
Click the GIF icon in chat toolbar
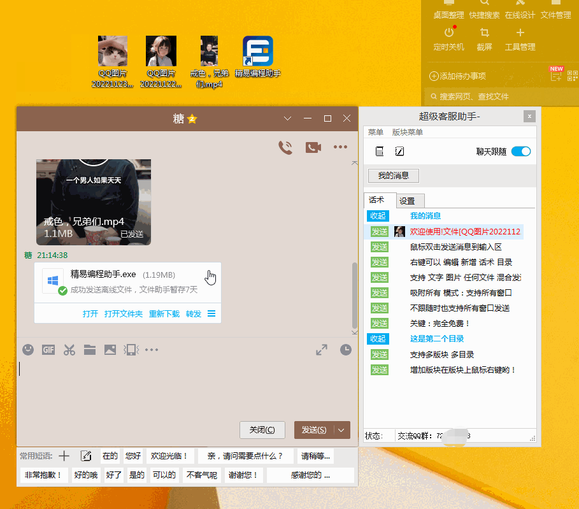(x=48, y=349)
